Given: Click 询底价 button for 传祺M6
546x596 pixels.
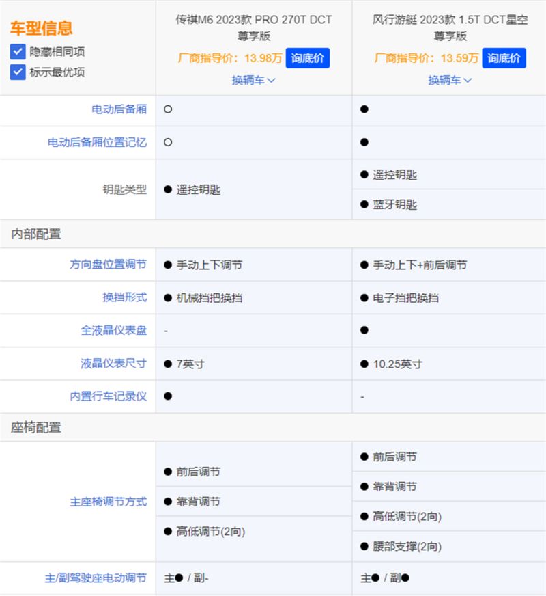Looking at the screenshot, I should click(307, 58).
